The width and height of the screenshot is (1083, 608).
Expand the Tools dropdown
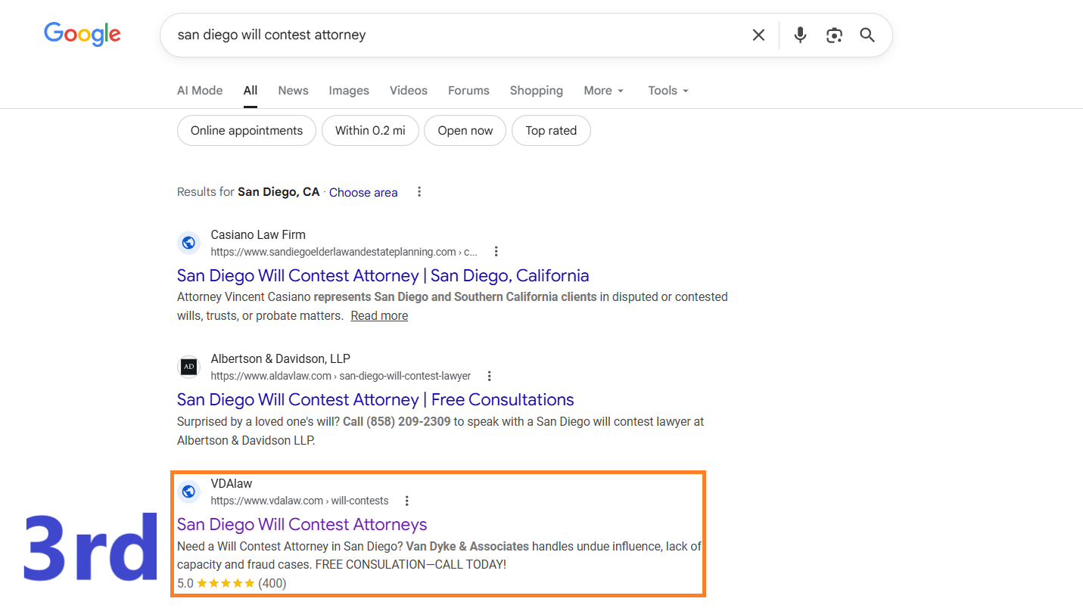tap(668, 91)
